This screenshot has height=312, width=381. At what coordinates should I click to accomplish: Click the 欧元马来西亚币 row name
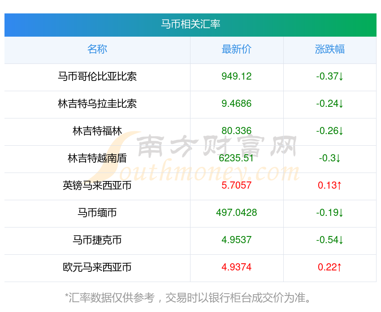click(97, 267)
